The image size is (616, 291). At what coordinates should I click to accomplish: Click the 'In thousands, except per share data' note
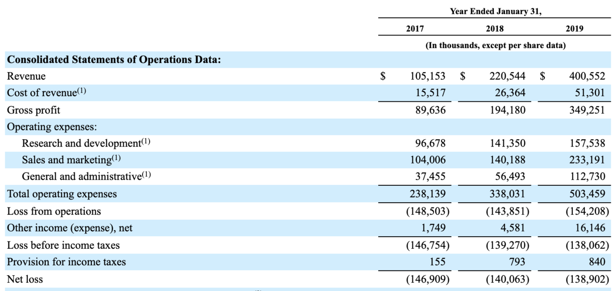pos(495,46)
